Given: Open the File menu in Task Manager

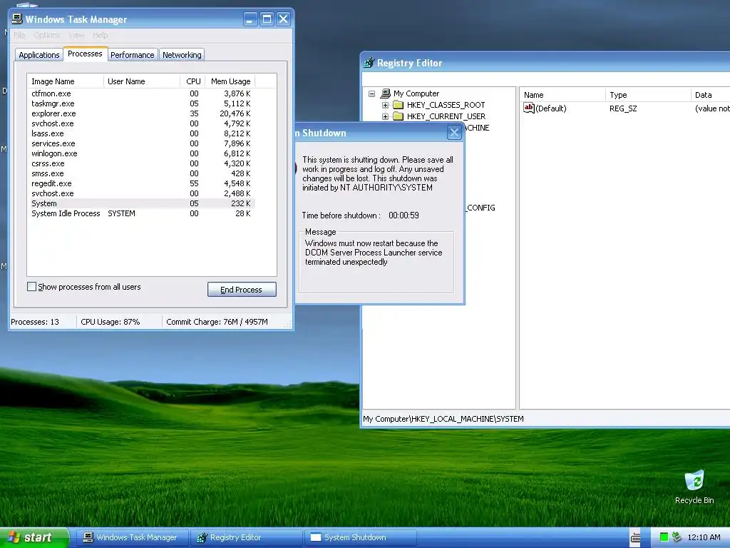Looking at the screenshot, I should click(x=19, y=35).
